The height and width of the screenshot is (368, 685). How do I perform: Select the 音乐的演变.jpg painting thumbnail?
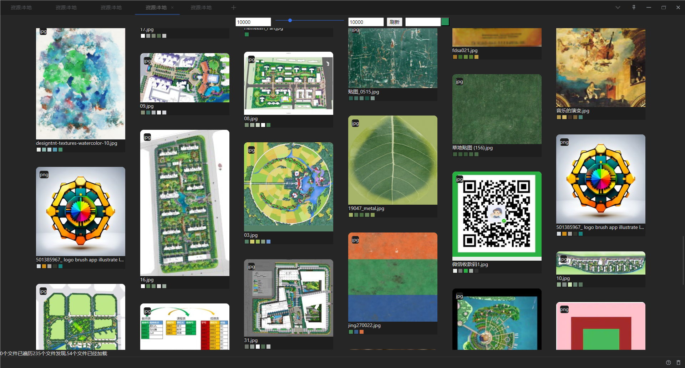tap(600, 67)
